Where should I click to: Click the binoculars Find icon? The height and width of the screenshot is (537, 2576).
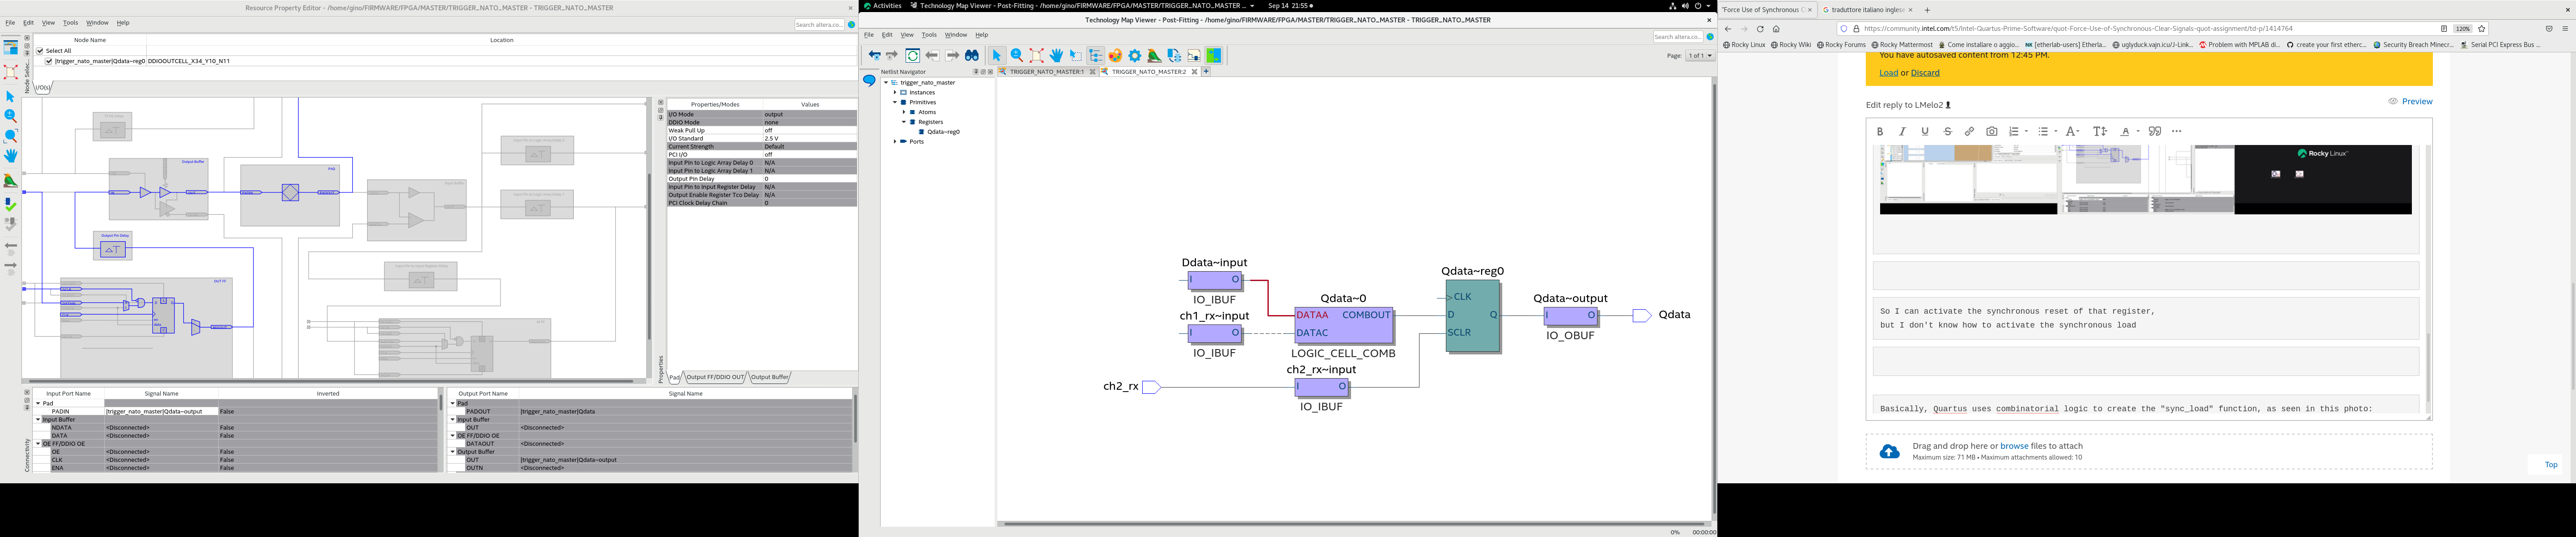(x=971, y=56)
